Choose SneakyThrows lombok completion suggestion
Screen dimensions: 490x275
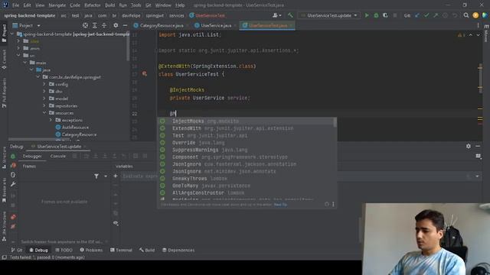click(246, 178)
